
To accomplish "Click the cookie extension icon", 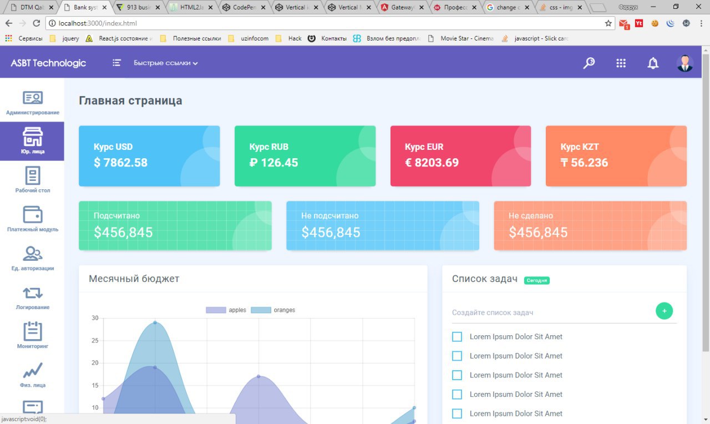I will 655,23.
